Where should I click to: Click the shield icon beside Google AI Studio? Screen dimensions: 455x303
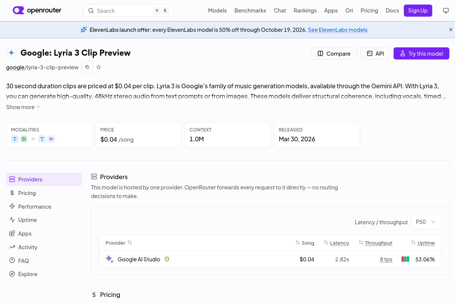tap(167, 259)
